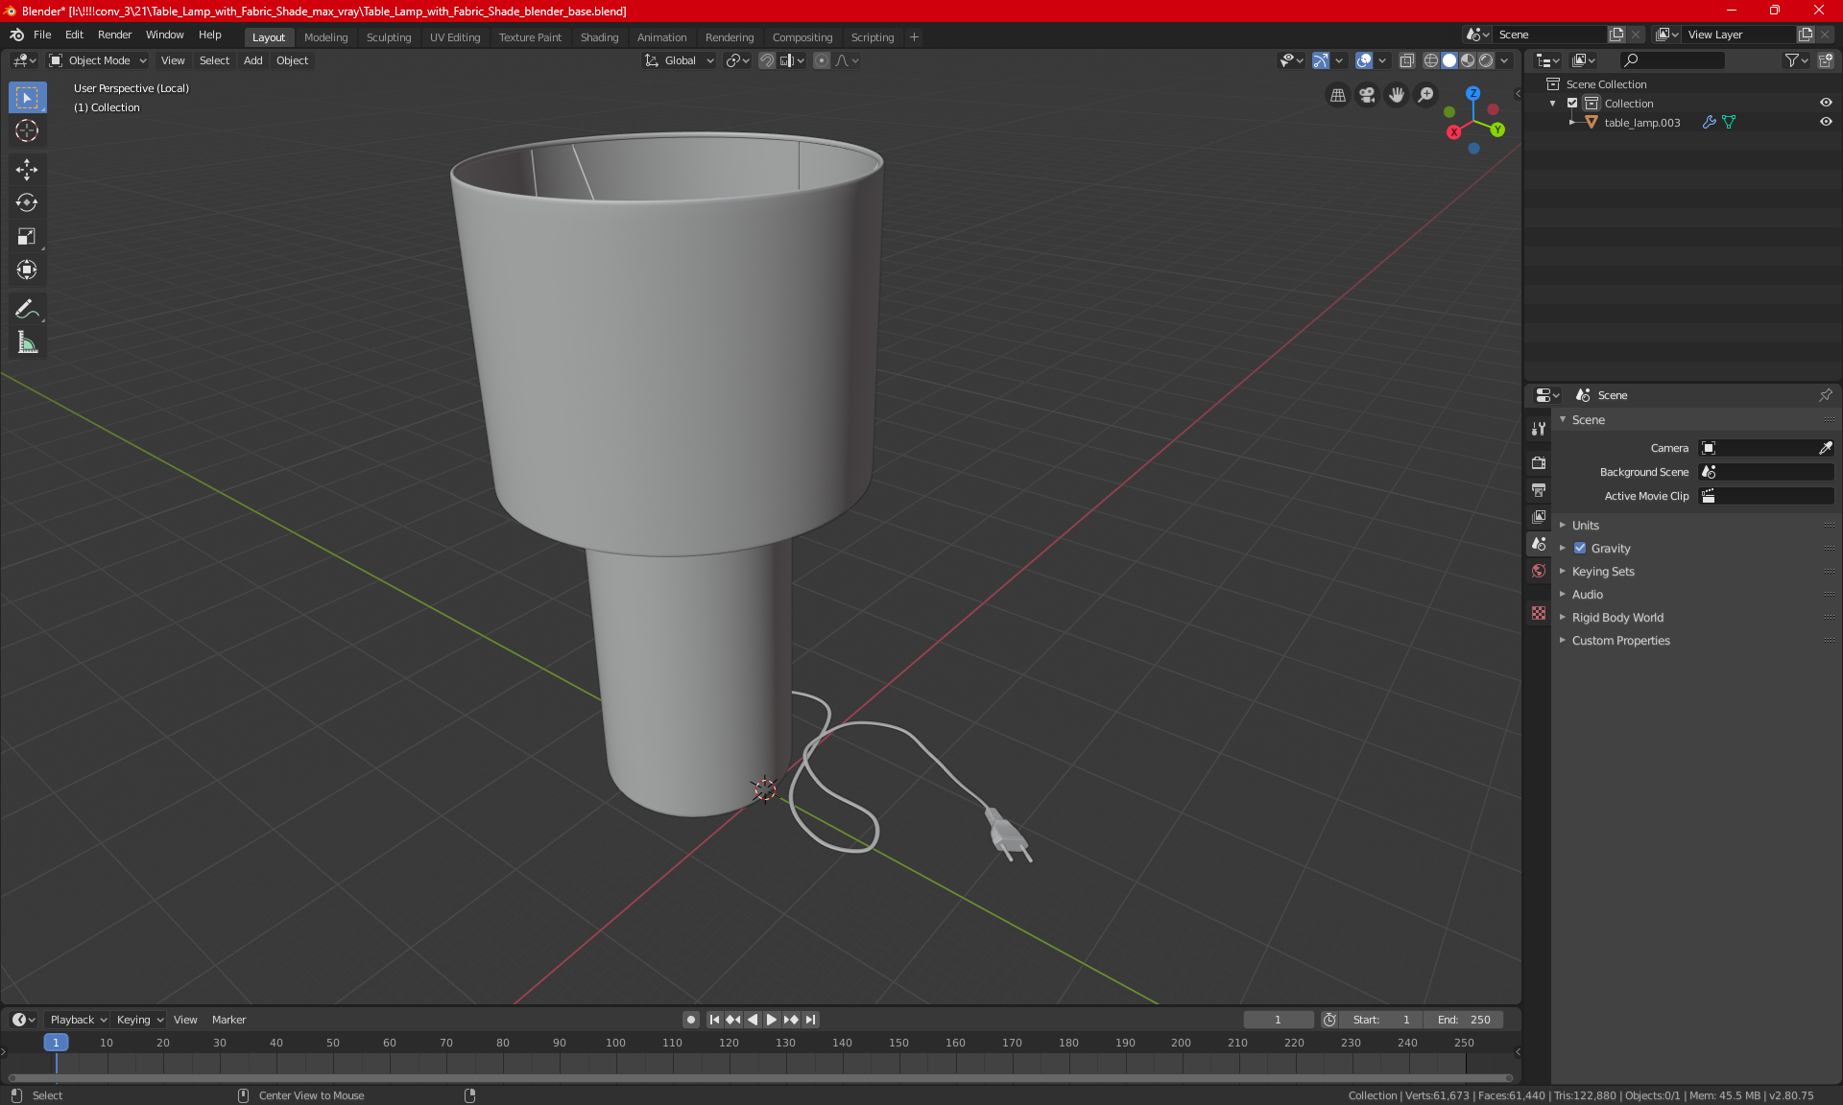Switch to the Modeling workspace tab
Viewport: 1843px width, 1105px height.
point(325,37)
